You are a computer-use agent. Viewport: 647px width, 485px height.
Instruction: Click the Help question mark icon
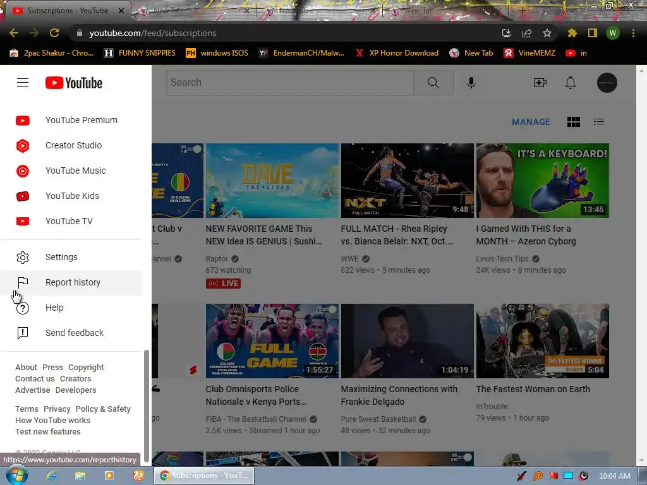point(23,308)
